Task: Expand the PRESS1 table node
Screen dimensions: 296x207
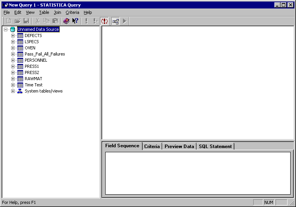Action: pyautogui.click(x=13, y=66)
